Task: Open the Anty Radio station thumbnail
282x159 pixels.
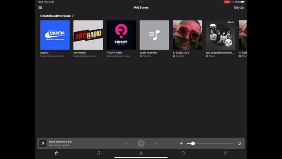Action: coord(88,35)
